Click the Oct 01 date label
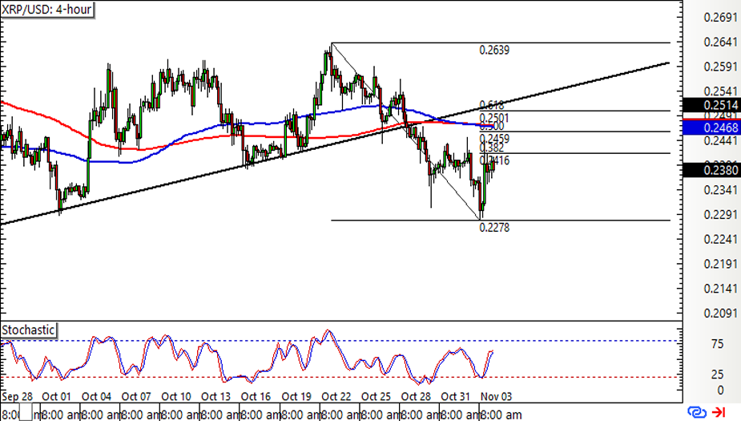741x421 pixels. click(x=56, y=396)
